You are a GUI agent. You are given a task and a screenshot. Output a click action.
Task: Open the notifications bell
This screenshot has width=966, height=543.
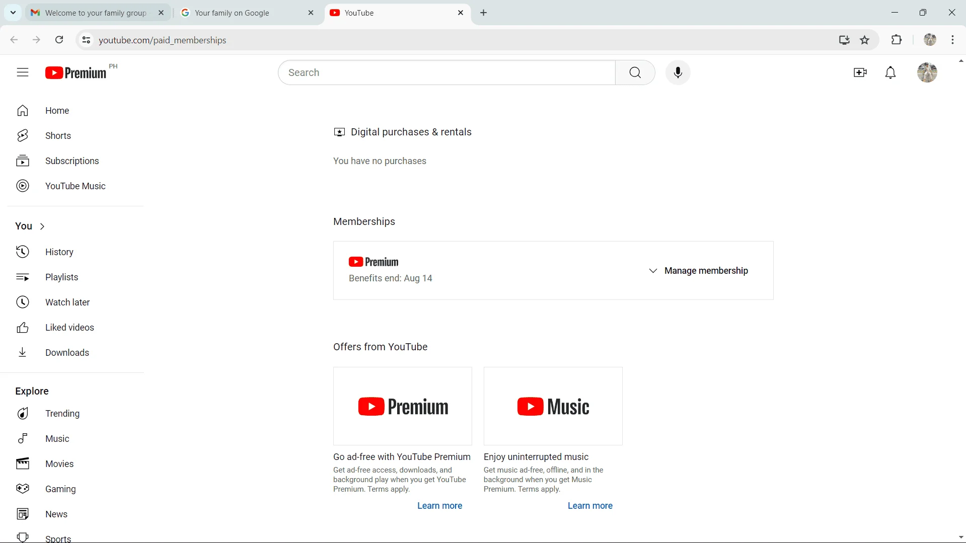pyautogui.click(x=890, y=72)
